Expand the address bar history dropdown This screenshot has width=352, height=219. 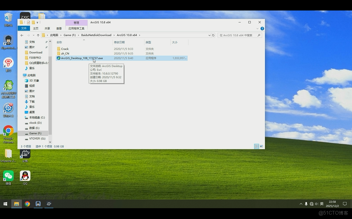point(210,35)
